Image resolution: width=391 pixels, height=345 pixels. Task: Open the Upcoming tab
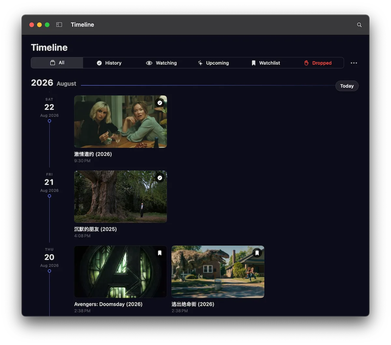click(x=213, y=63)
